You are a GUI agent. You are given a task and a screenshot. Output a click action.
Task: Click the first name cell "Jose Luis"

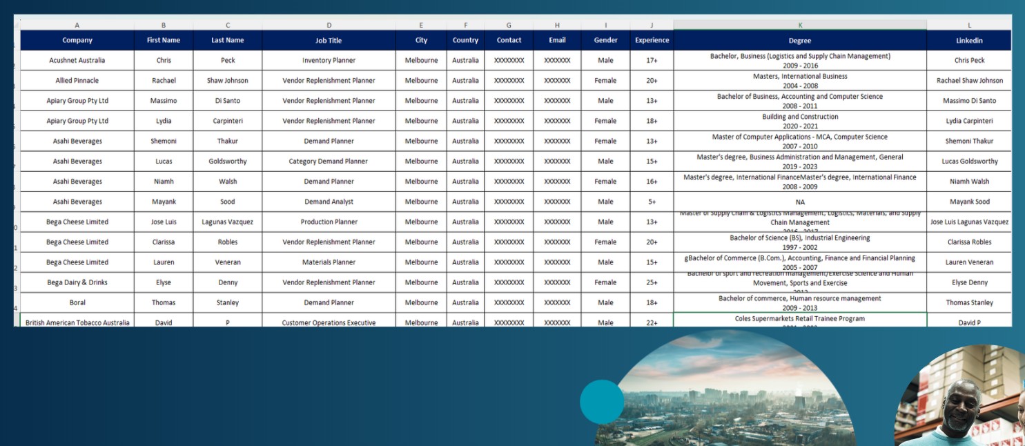(164, 222)
